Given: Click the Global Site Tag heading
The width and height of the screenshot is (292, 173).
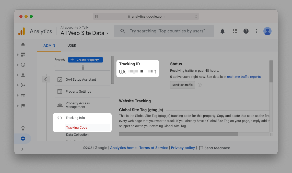Looking at the screenshot, I should (141, 110).
